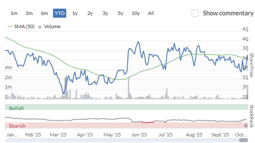The width and height of the screenshot is (255, 143).
Task: Click the chart scrollbar handle at bottom right
Action: click(243, 140)
